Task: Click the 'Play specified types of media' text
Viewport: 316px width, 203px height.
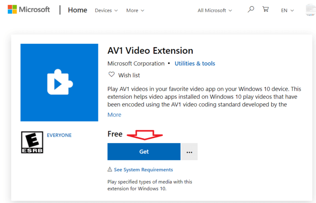Action: click(150, 185)
